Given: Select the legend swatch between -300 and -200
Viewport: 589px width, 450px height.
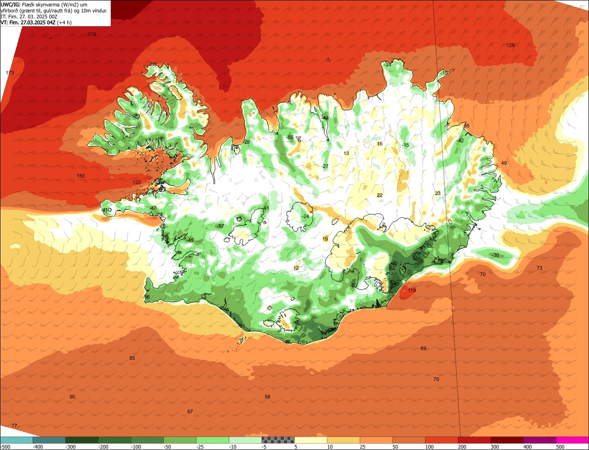Looking at the screenshot, I should click(x=81, y=440).
